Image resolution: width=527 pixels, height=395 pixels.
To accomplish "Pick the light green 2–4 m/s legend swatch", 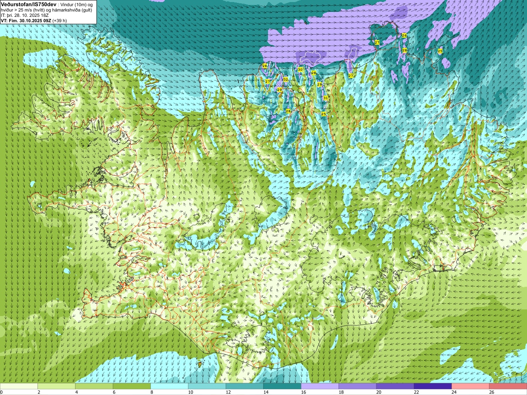I will (56, 386).
